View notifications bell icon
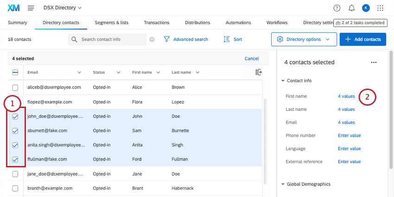Viewport: 394px width, 197px height. [351, 8]
